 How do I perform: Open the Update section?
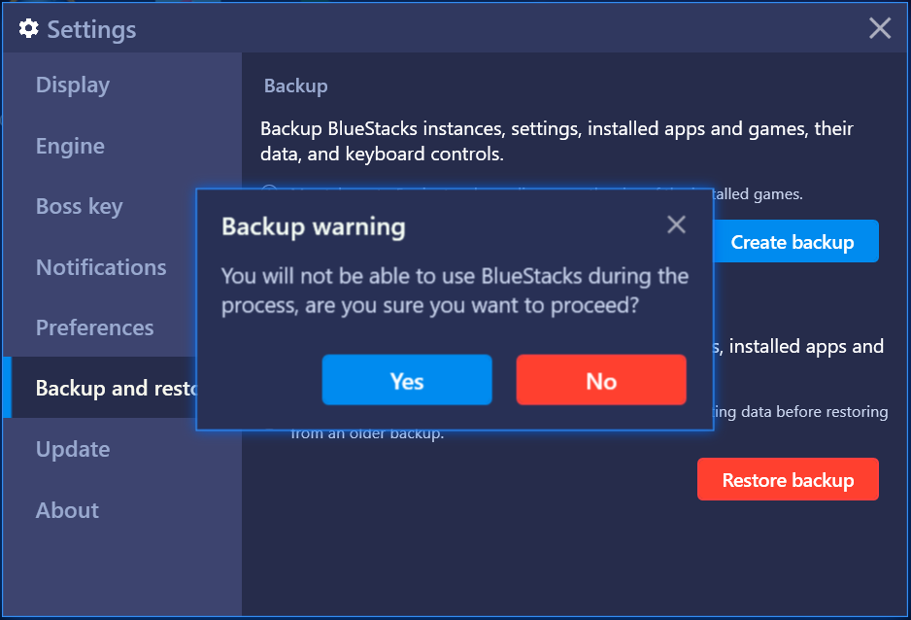coord(73,449)
